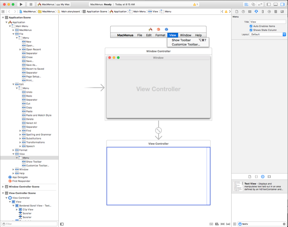Switch to the Identity inspector

click(250, 11)
